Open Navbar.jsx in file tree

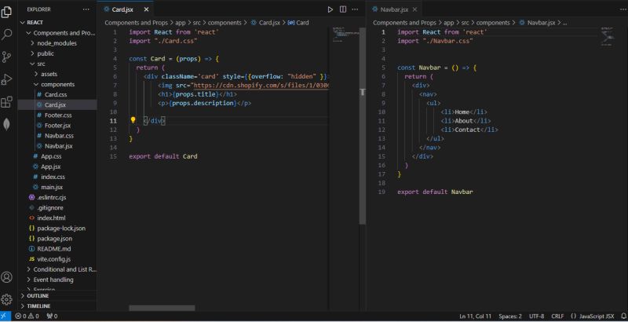57,146
